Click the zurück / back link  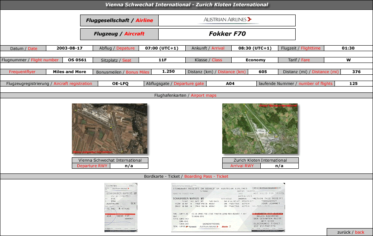point(350,232)
